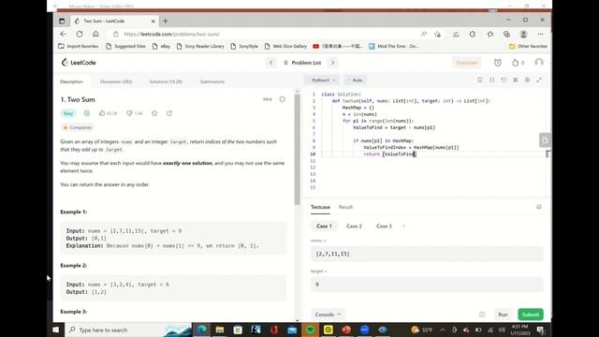Viewport: 599px width, 337px height.
Task: Click the notes icon at editor right edge
Action: (x=545, y=139)
